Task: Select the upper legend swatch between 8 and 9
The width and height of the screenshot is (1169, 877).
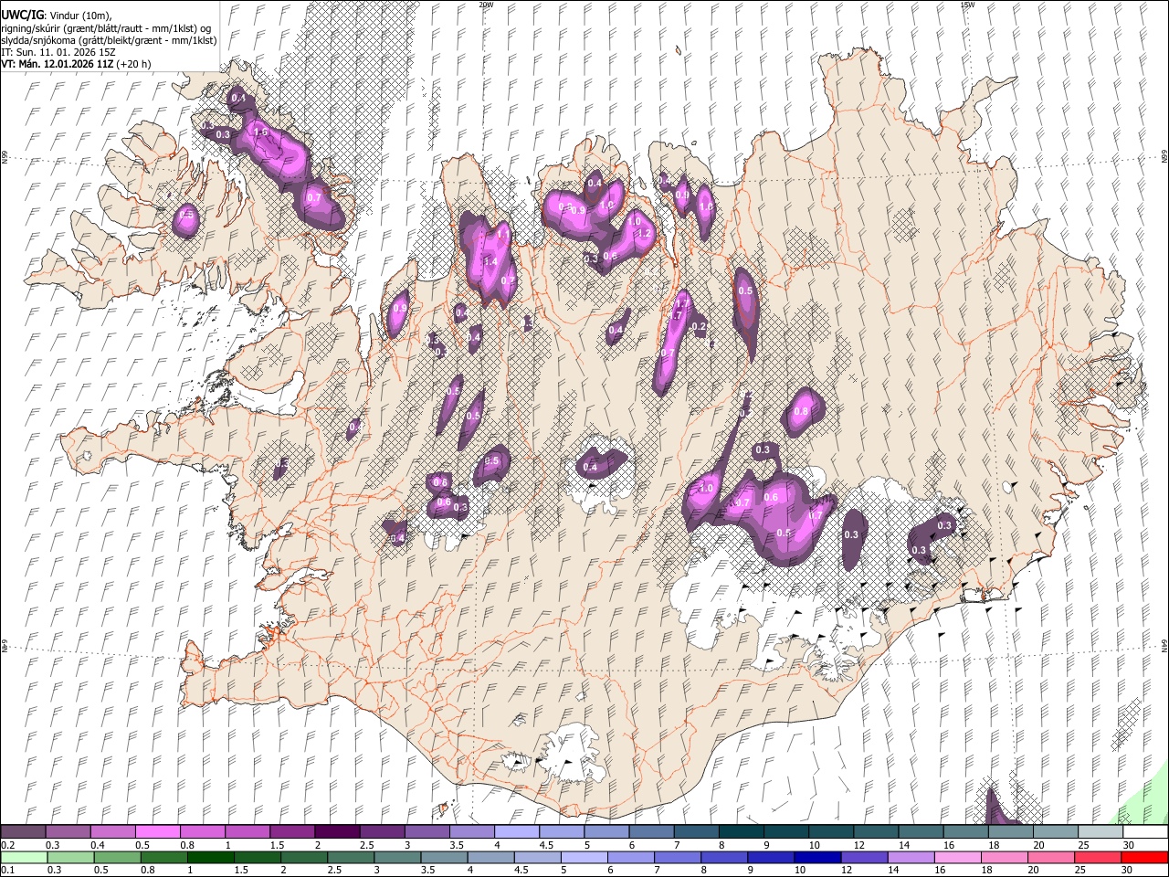Action: [742, 832]
